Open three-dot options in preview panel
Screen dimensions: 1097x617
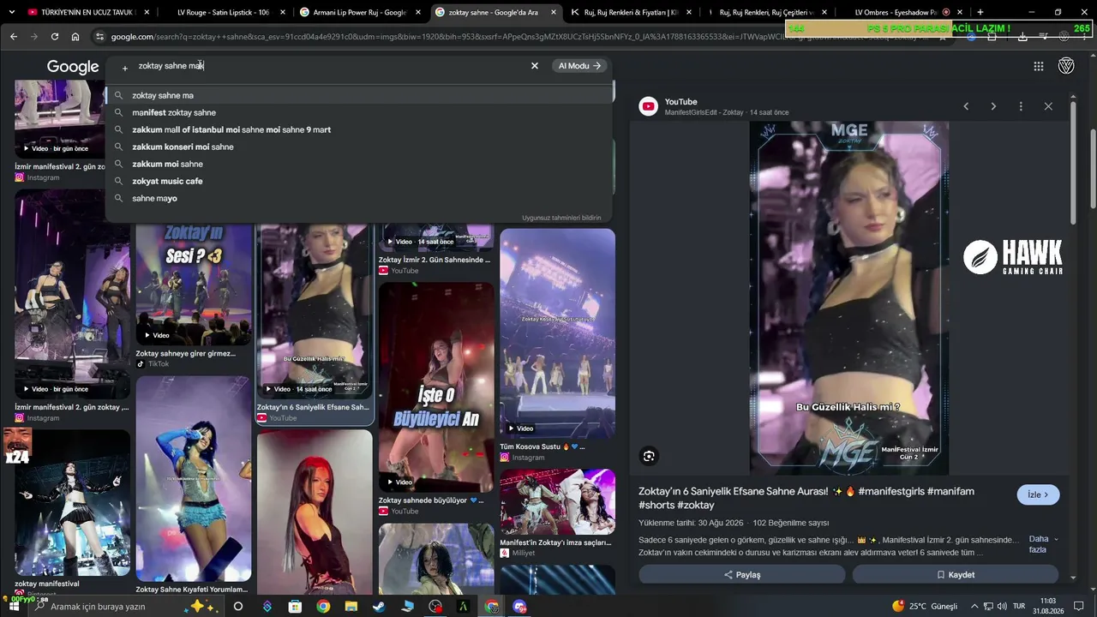[1021, 106]
